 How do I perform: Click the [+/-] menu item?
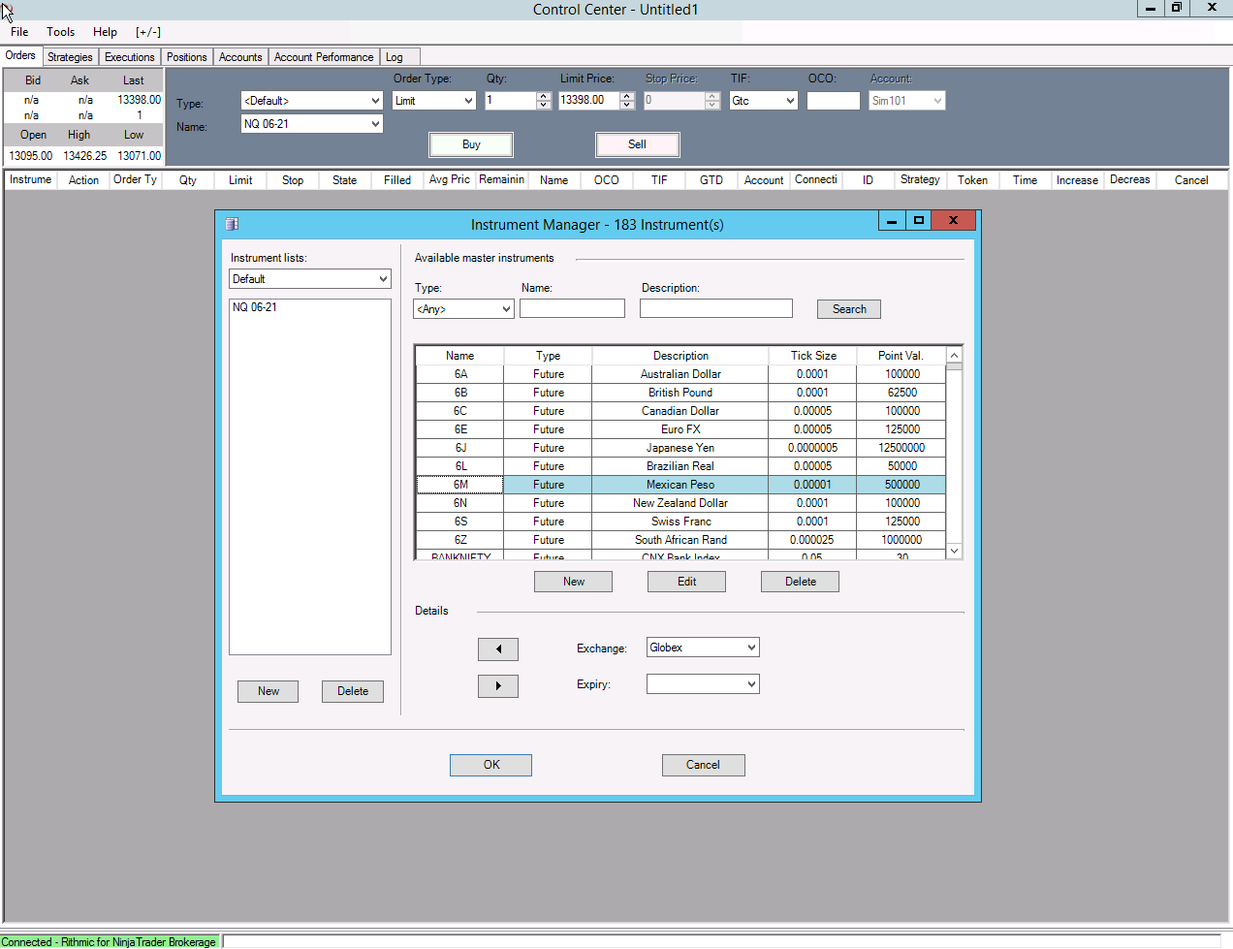click(148, 32)
